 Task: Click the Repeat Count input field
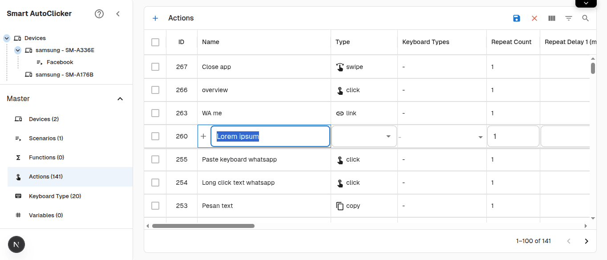[x=513, y=136]
